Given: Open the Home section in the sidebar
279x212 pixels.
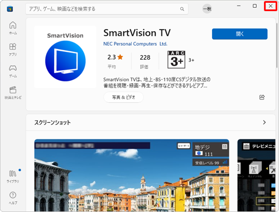Looking at the screenshot, I should click(13, 28).
